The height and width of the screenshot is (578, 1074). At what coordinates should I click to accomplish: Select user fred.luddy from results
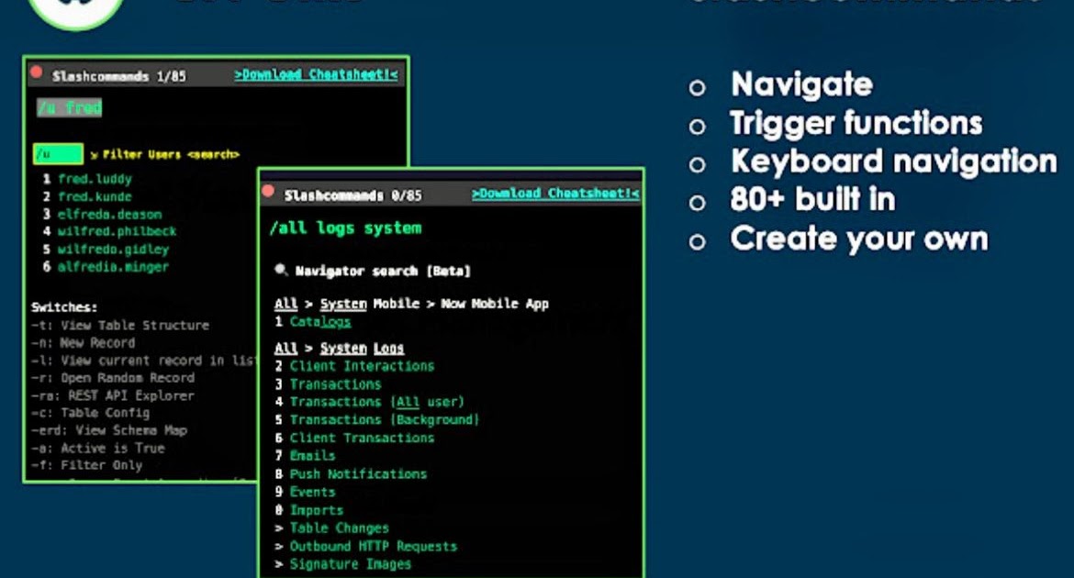point(95,179)
